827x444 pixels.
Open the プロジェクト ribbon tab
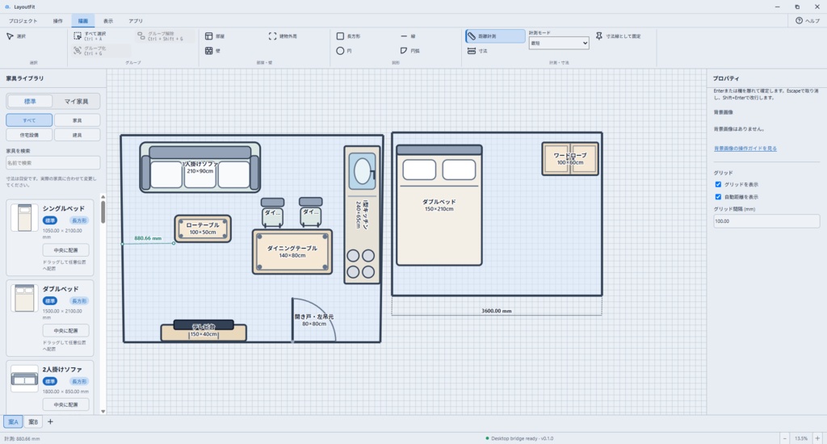(x=23, y=21)
